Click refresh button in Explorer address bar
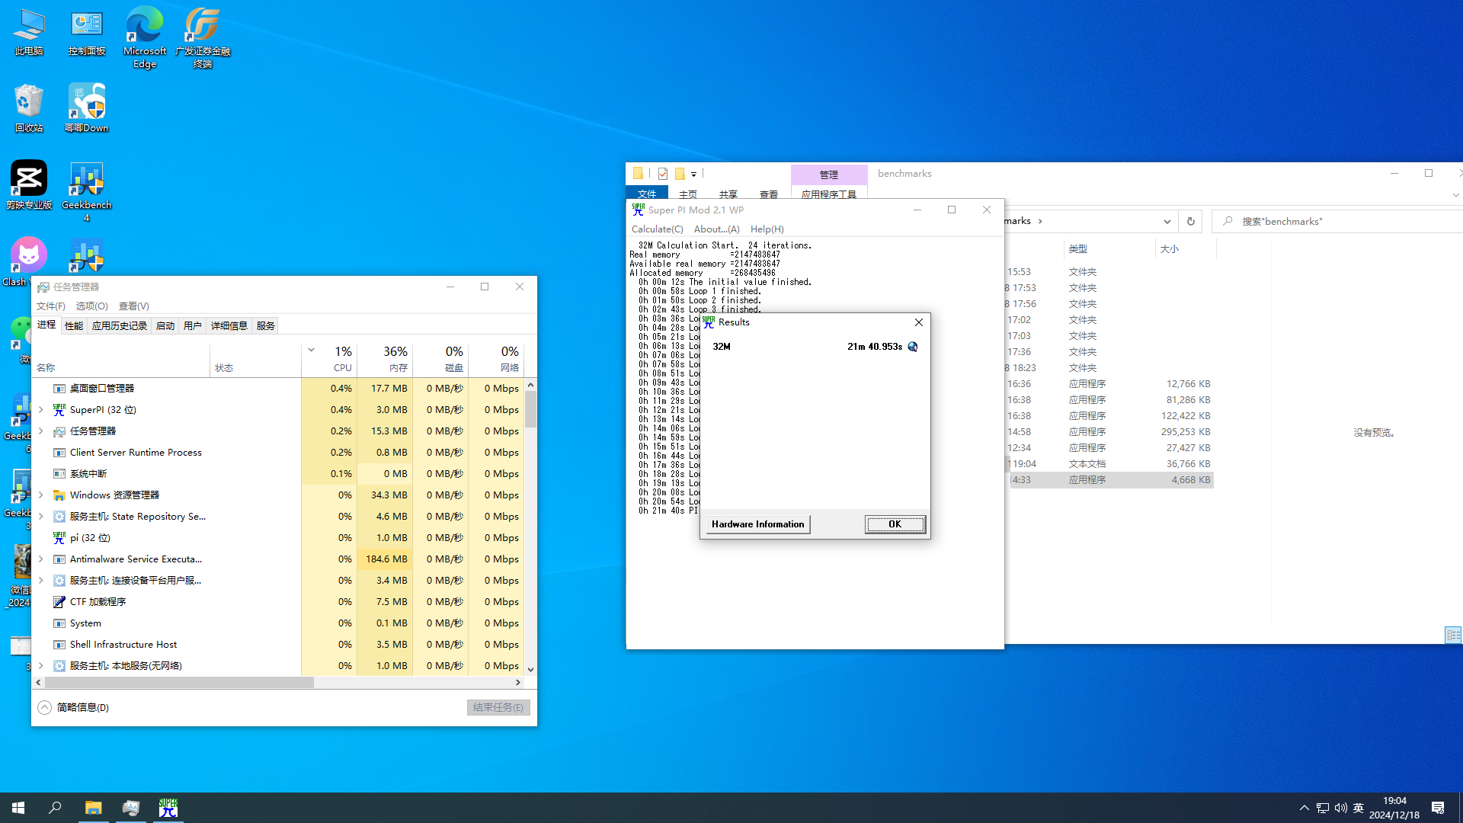Screen dimensions: 1463x823 (x=1190, y=221)
